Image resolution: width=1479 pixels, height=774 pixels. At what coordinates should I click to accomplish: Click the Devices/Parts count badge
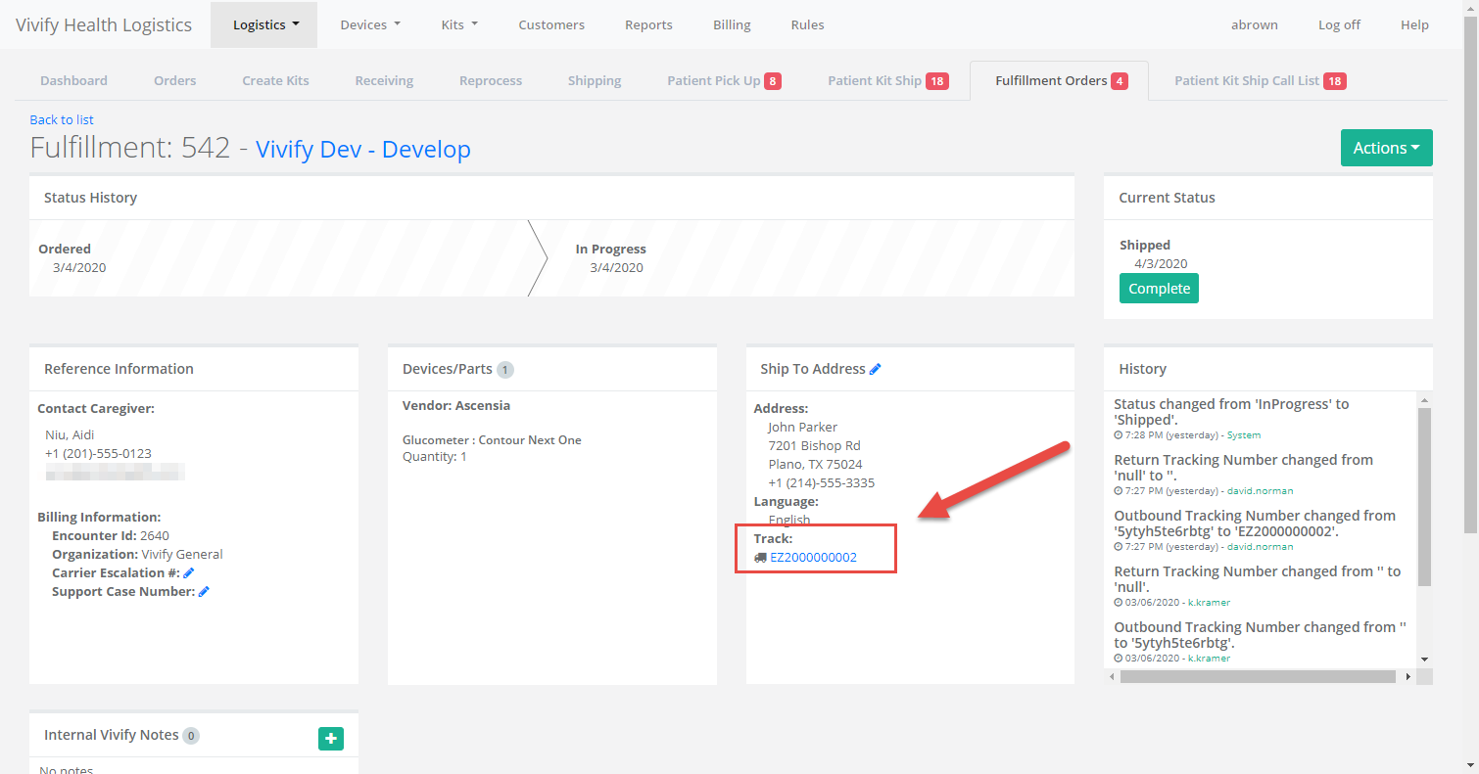504,370
